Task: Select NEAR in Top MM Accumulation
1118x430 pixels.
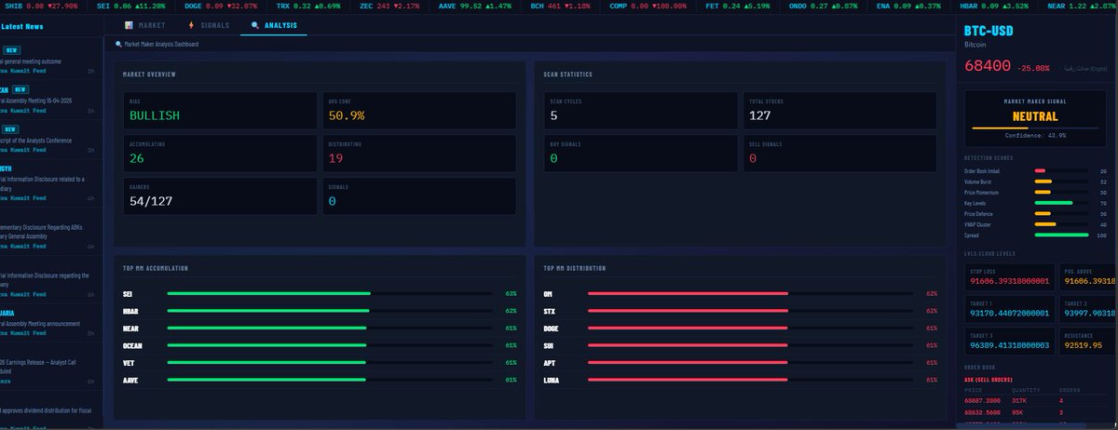Action: 320,329
